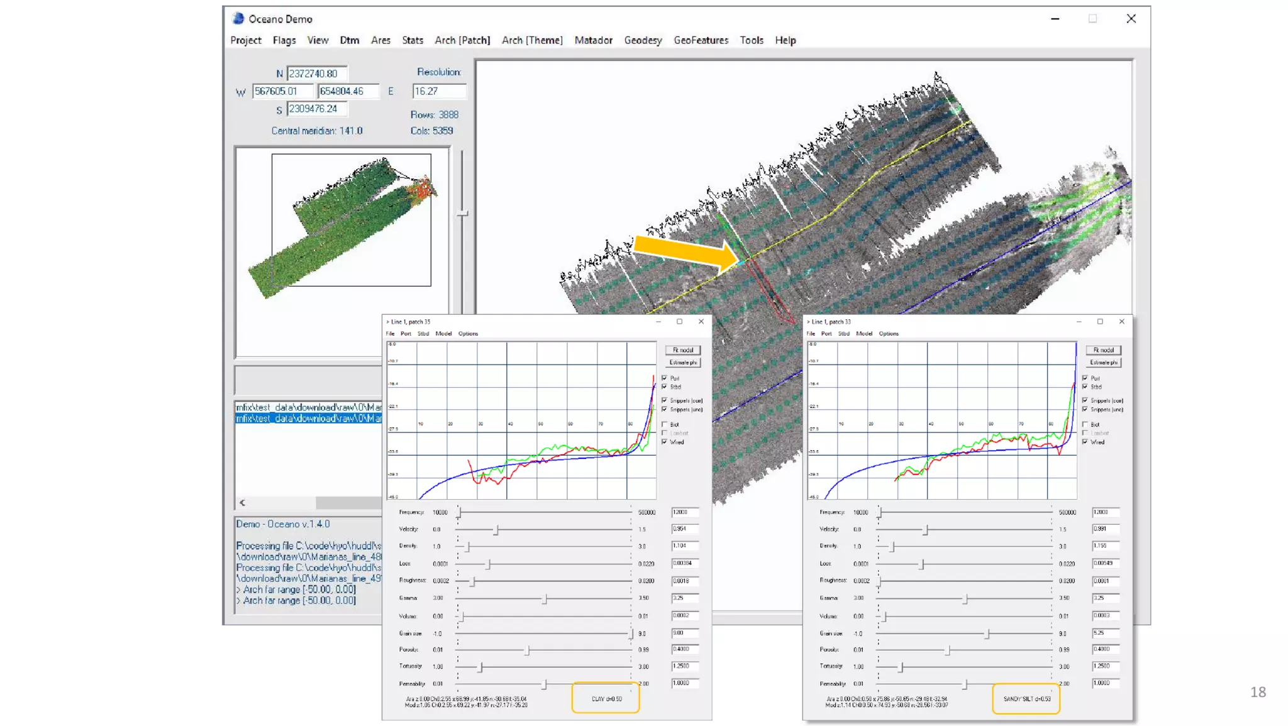Open Options menu in patch 33 window
This screenshot has width=1288, height=726.
pos(888,334)
